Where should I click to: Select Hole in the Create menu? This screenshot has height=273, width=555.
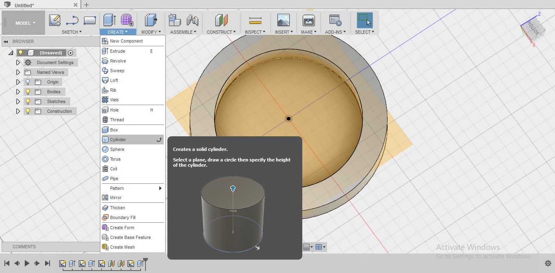pyautogui.click(x=132, y=110)
